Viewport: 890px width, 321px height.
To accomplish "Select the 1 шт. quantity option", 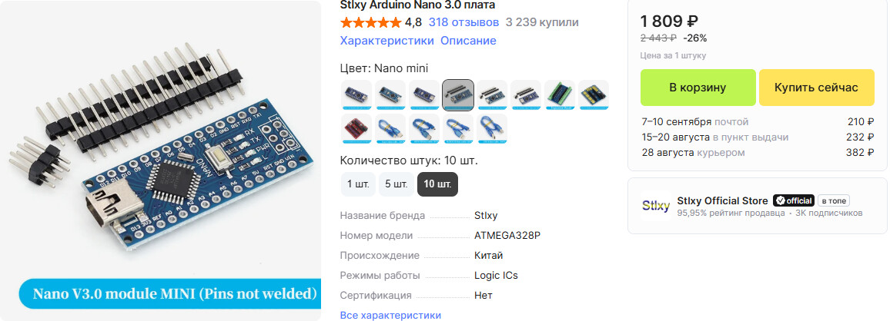I will (358, 184).
